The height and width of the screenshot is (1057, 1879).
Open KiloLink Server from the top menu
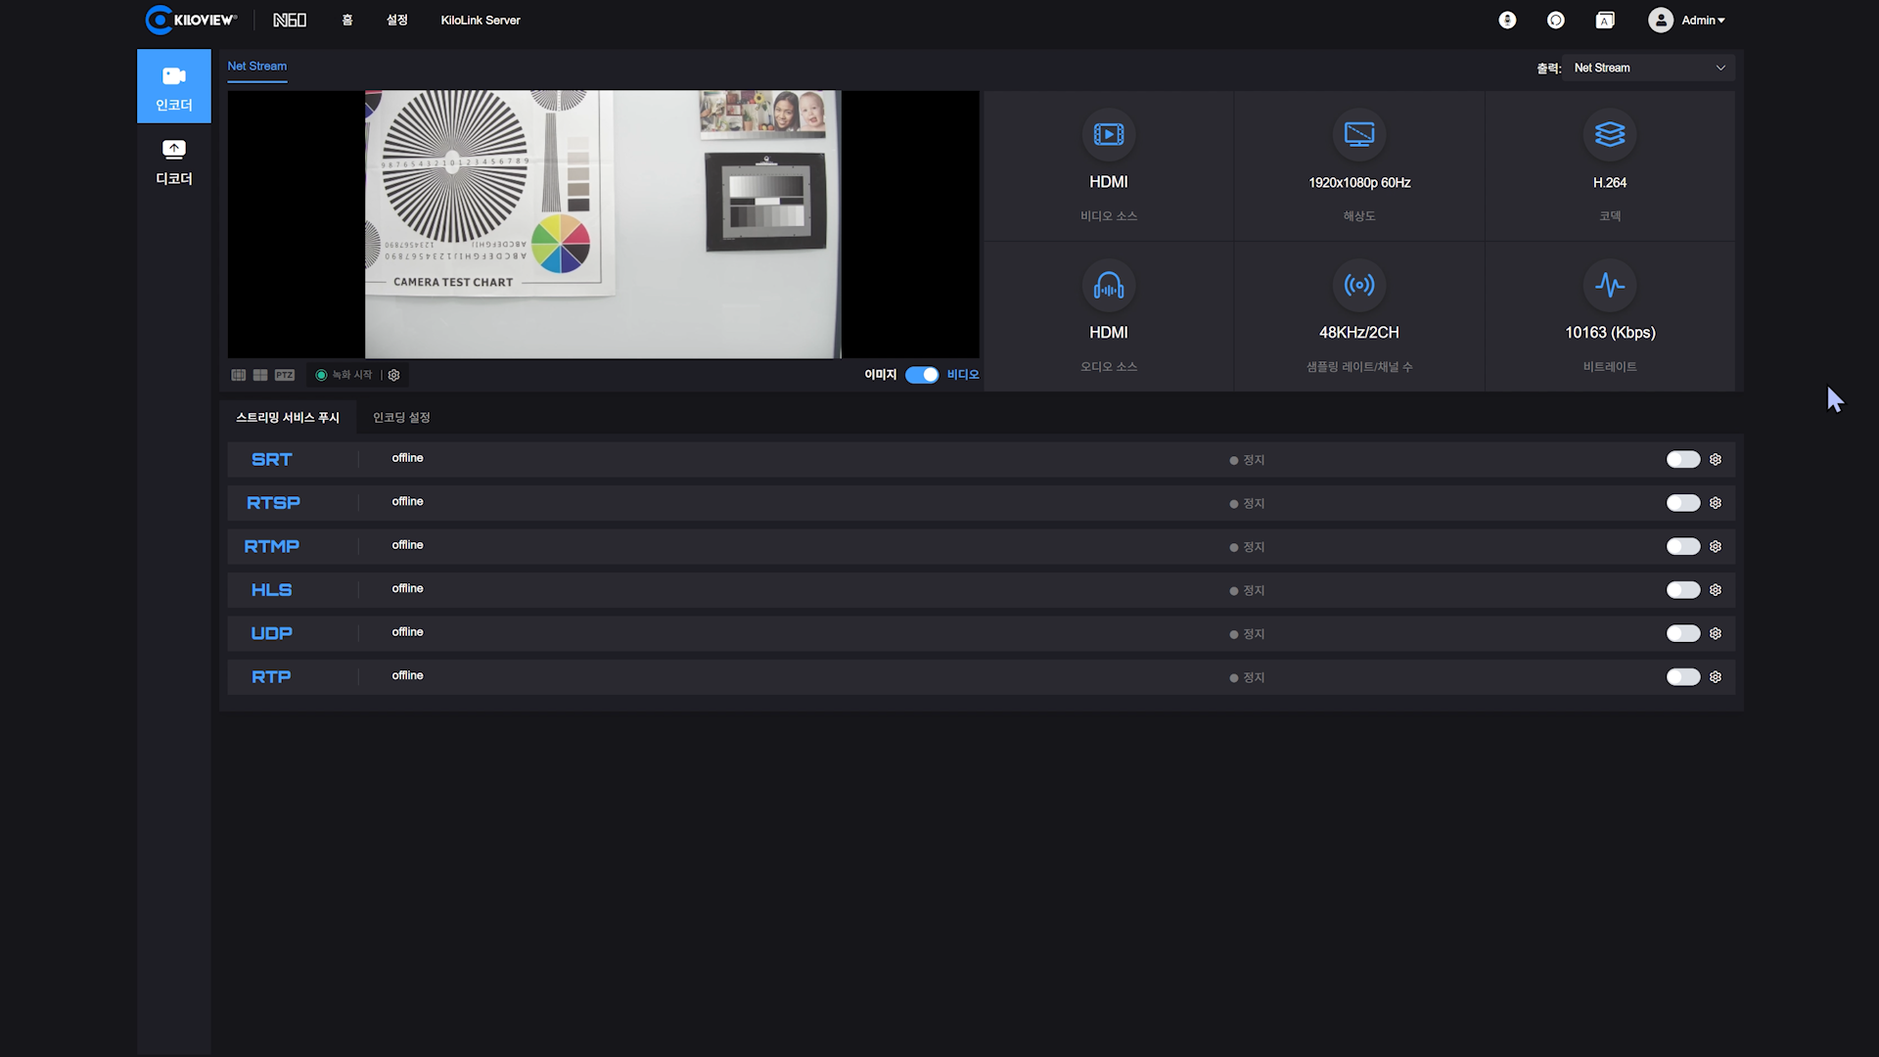pyautogui.click(x=480, y=21)
